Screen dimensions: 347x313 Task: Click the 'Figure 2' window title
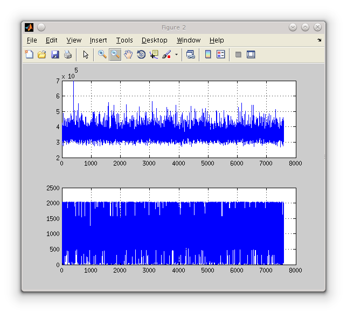(x=174, y=27)
